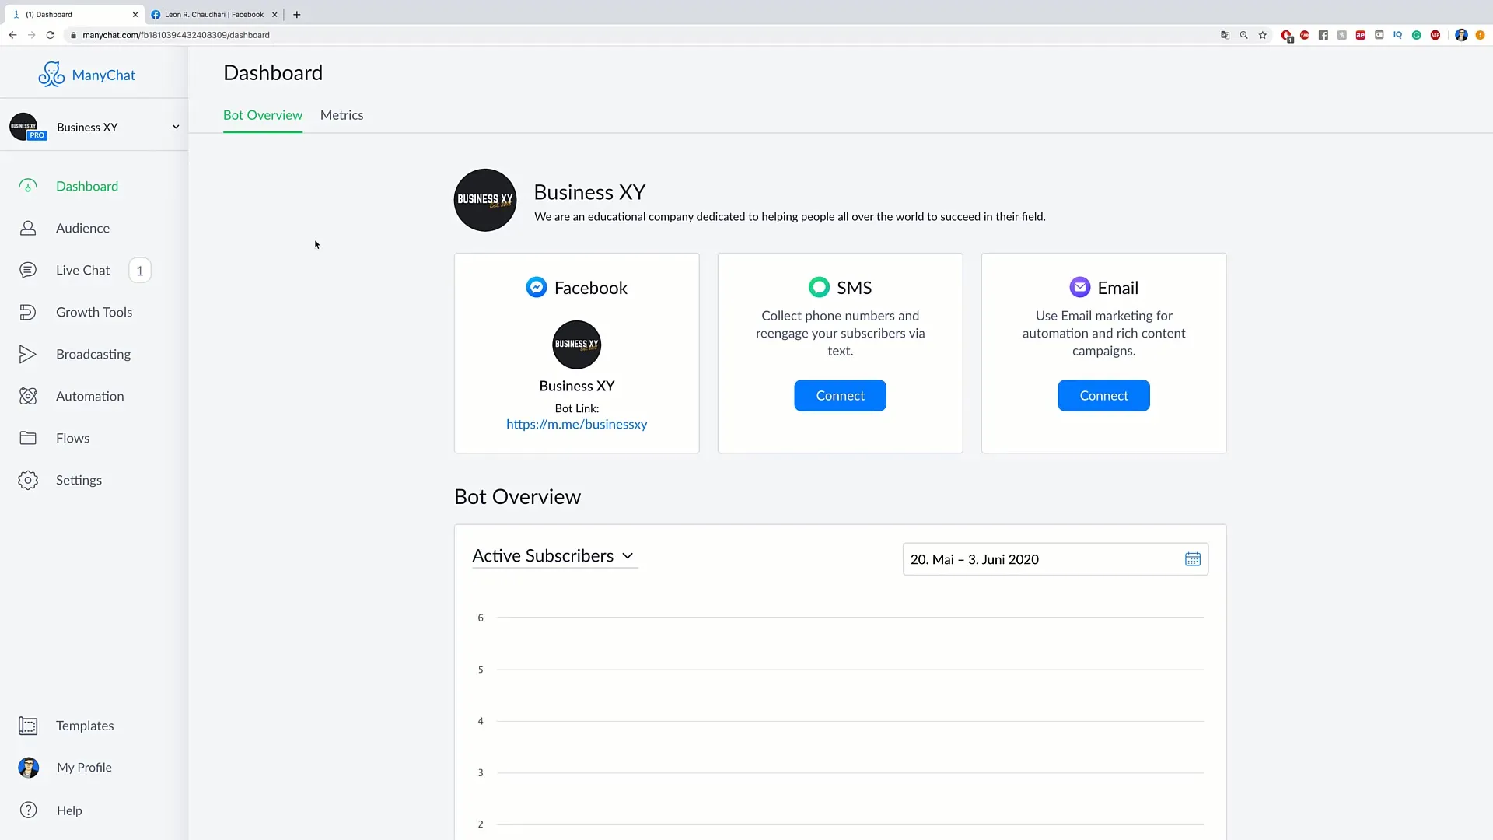The width and height of the screenshot is (1493, 840).
Task: Click the Flows sidebar icon
Action: [28, 438]
